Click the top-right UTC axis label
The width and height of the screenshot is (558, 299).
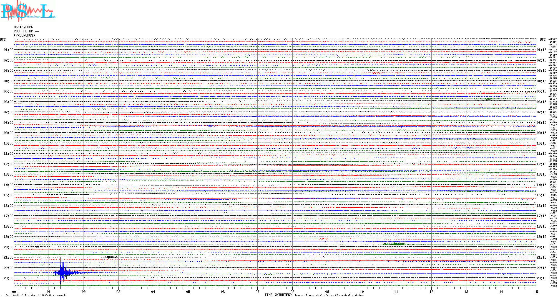(542, 40)
